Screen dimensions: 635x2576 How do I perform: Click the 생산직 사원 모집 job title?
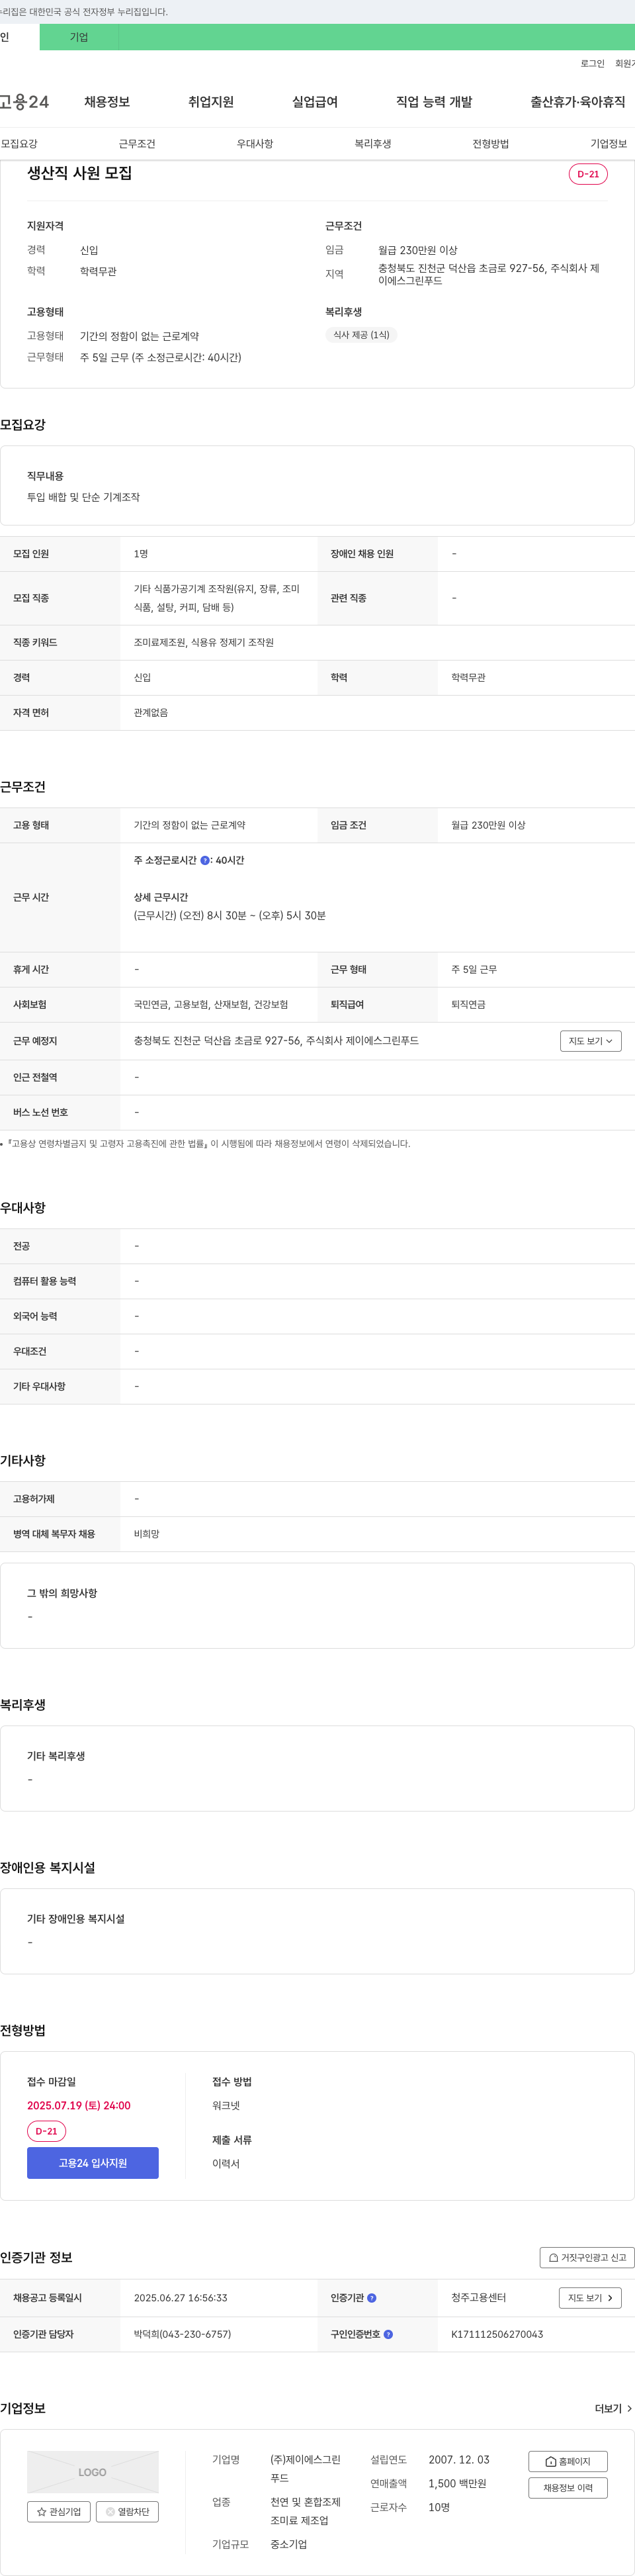(79, 173)
